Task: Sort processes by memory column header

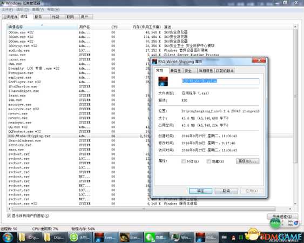Action: (146, 27)
